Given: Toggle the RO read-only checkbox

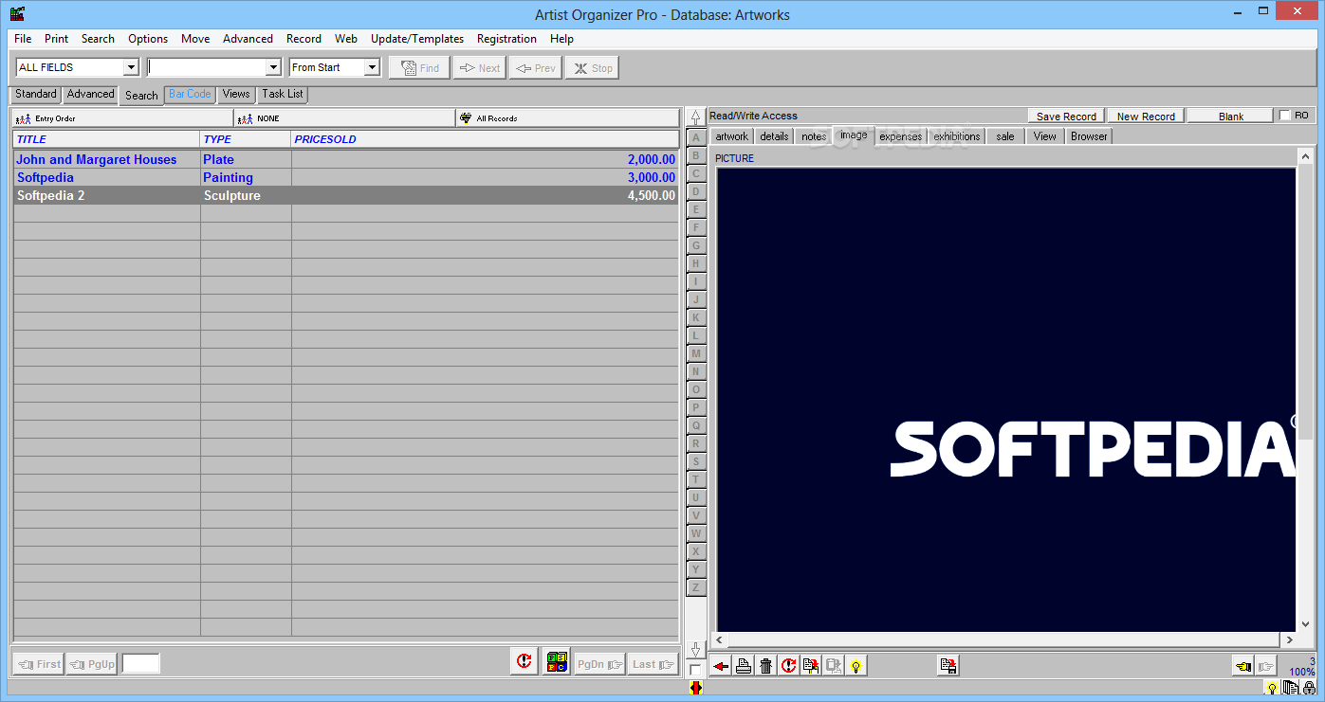Looking at the screenshot, I should (1285, 116).
